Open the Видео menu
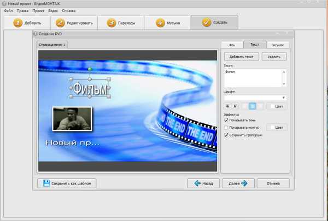328x221 pixels. 53,10
